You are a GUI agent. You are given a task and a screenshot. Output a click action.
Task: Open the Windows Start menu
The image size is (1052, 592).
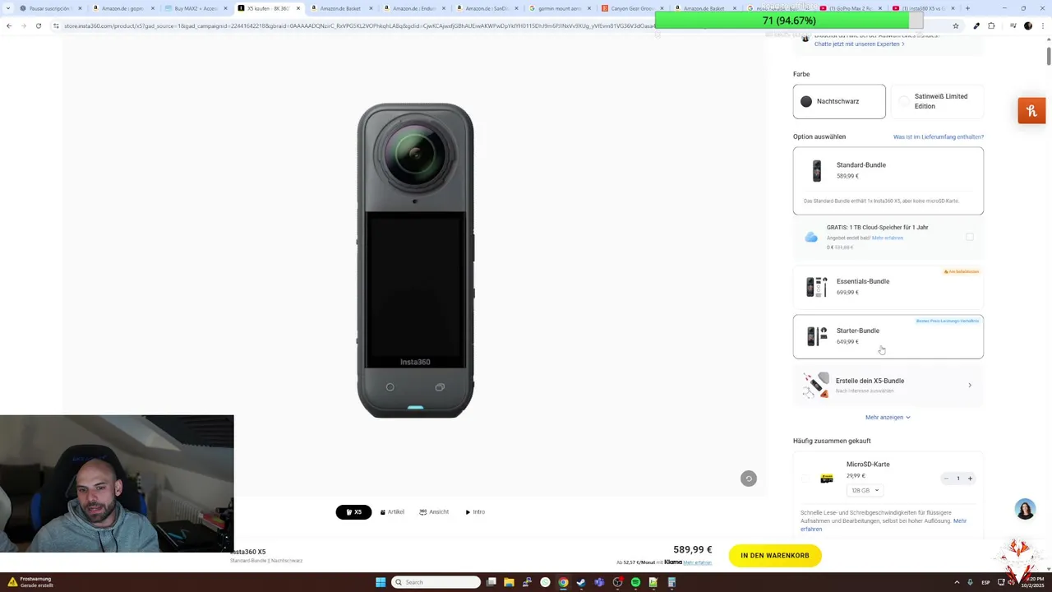(381, 582)
